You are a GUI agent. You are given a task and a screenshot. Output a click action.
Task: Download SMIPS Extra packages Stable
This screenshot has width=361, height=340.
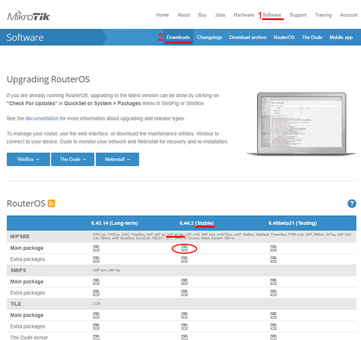(184, 293)
